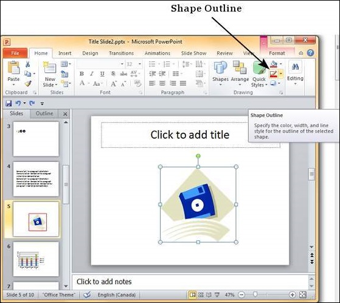Click Decrease Font Size icon
Screen dimensions: 340x303
coord(123,83)
